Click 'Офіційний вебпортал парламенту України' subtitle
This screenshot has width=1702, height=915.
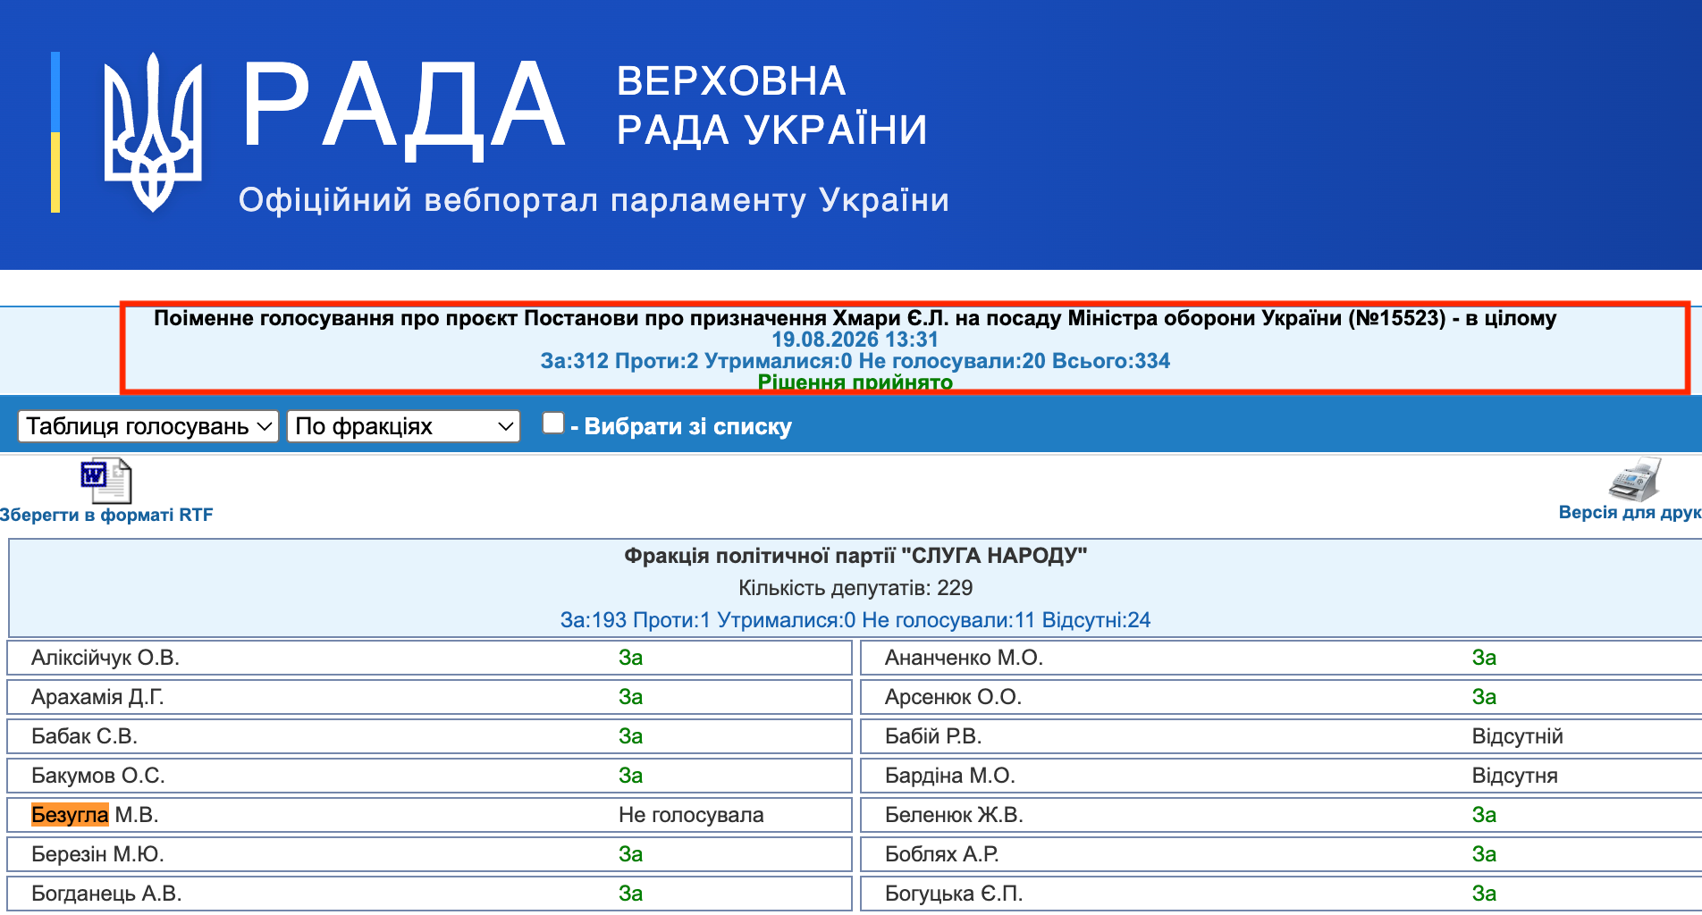click(594, 200)
